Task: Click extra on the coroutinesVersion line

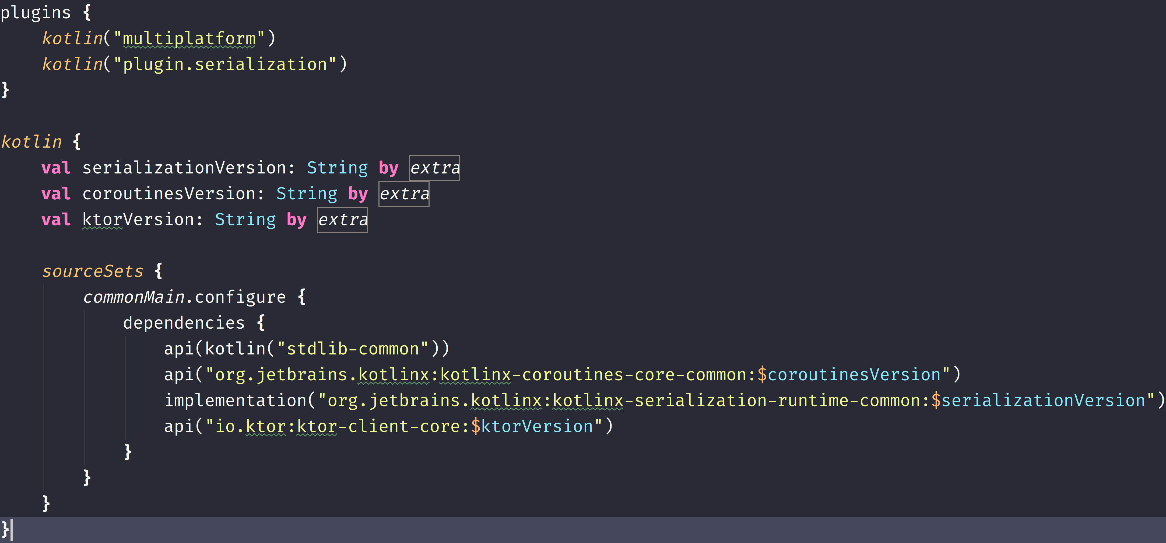Action: point(404,194)
